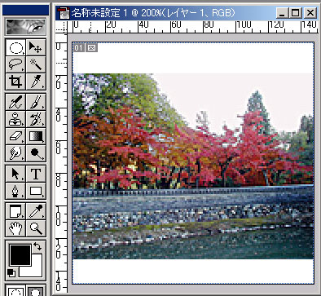Swap foreground and background colors

tap(37, 247)
